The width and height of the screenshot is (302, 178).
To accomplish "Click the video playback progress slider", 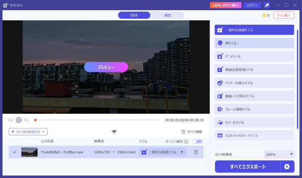I will (x=97, y=120).
